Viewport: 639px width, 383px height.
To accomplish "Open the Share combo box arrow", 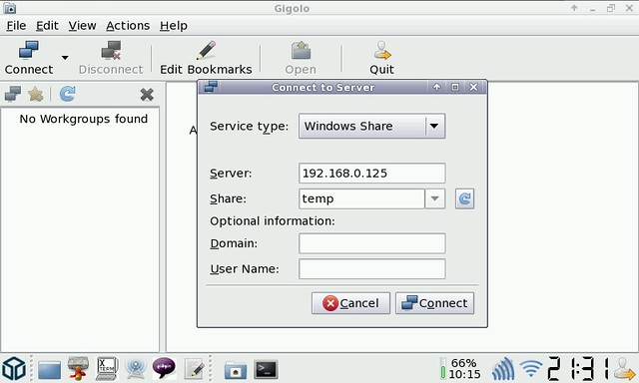I will pos(435,198).
